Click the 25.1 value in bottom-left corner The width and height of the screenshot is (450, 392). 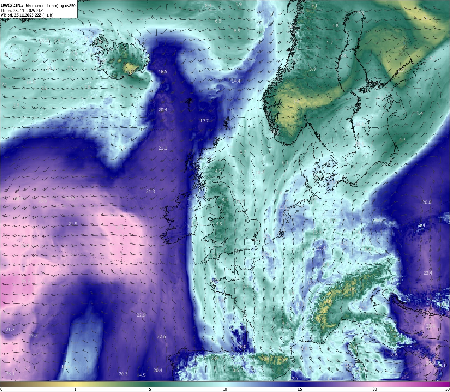coord(10,374)
